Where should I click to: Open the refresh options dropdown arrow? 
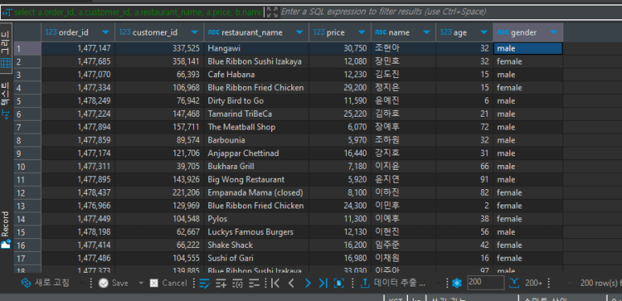pos(83,283)
